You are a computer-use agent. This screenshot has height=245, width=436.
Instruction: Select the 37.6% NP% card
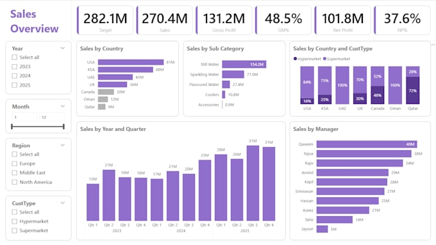point(403,21)
